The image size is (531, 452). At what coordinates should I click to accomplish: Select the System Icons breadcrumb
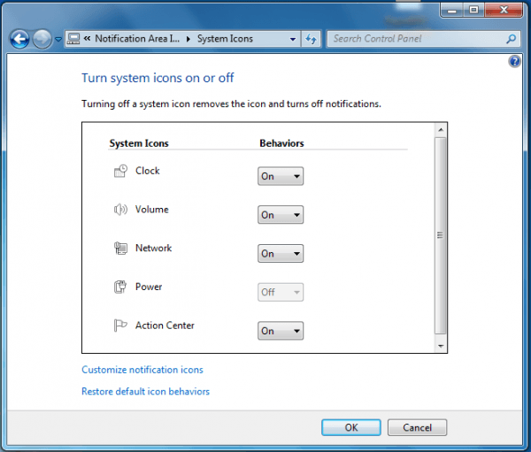(225, 39)
